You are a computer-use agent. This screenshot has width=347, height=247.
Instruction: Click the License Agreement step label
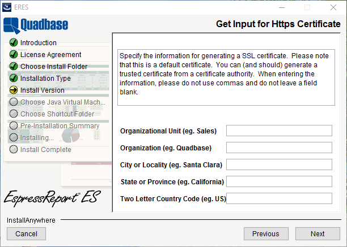click(x=50, y=55)
